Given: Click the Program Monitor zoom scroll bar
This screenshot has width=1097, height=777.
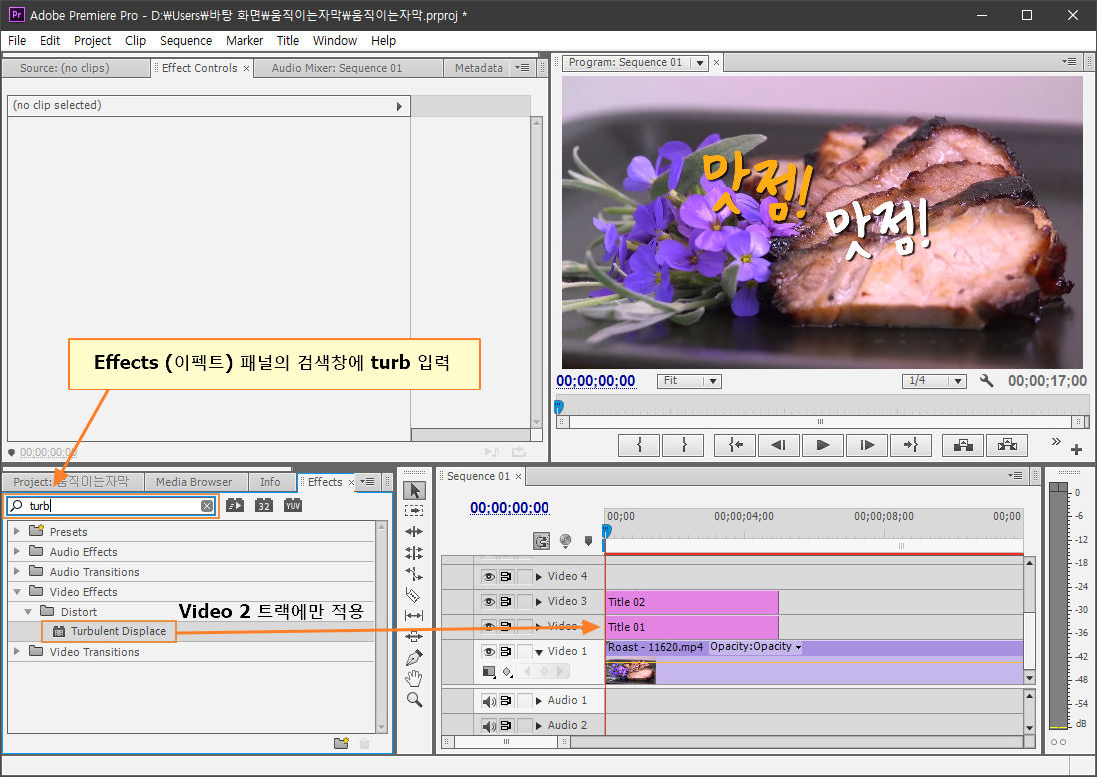Looking at the screenshot, I should point(820,422).
